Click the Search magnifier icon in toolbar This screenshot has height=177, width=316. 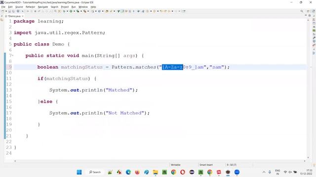302,11
